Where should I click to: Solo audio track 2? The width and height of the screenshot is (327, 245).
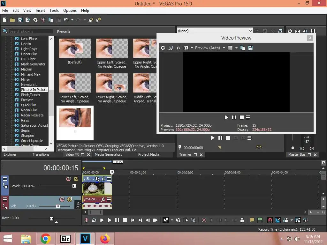70,199
